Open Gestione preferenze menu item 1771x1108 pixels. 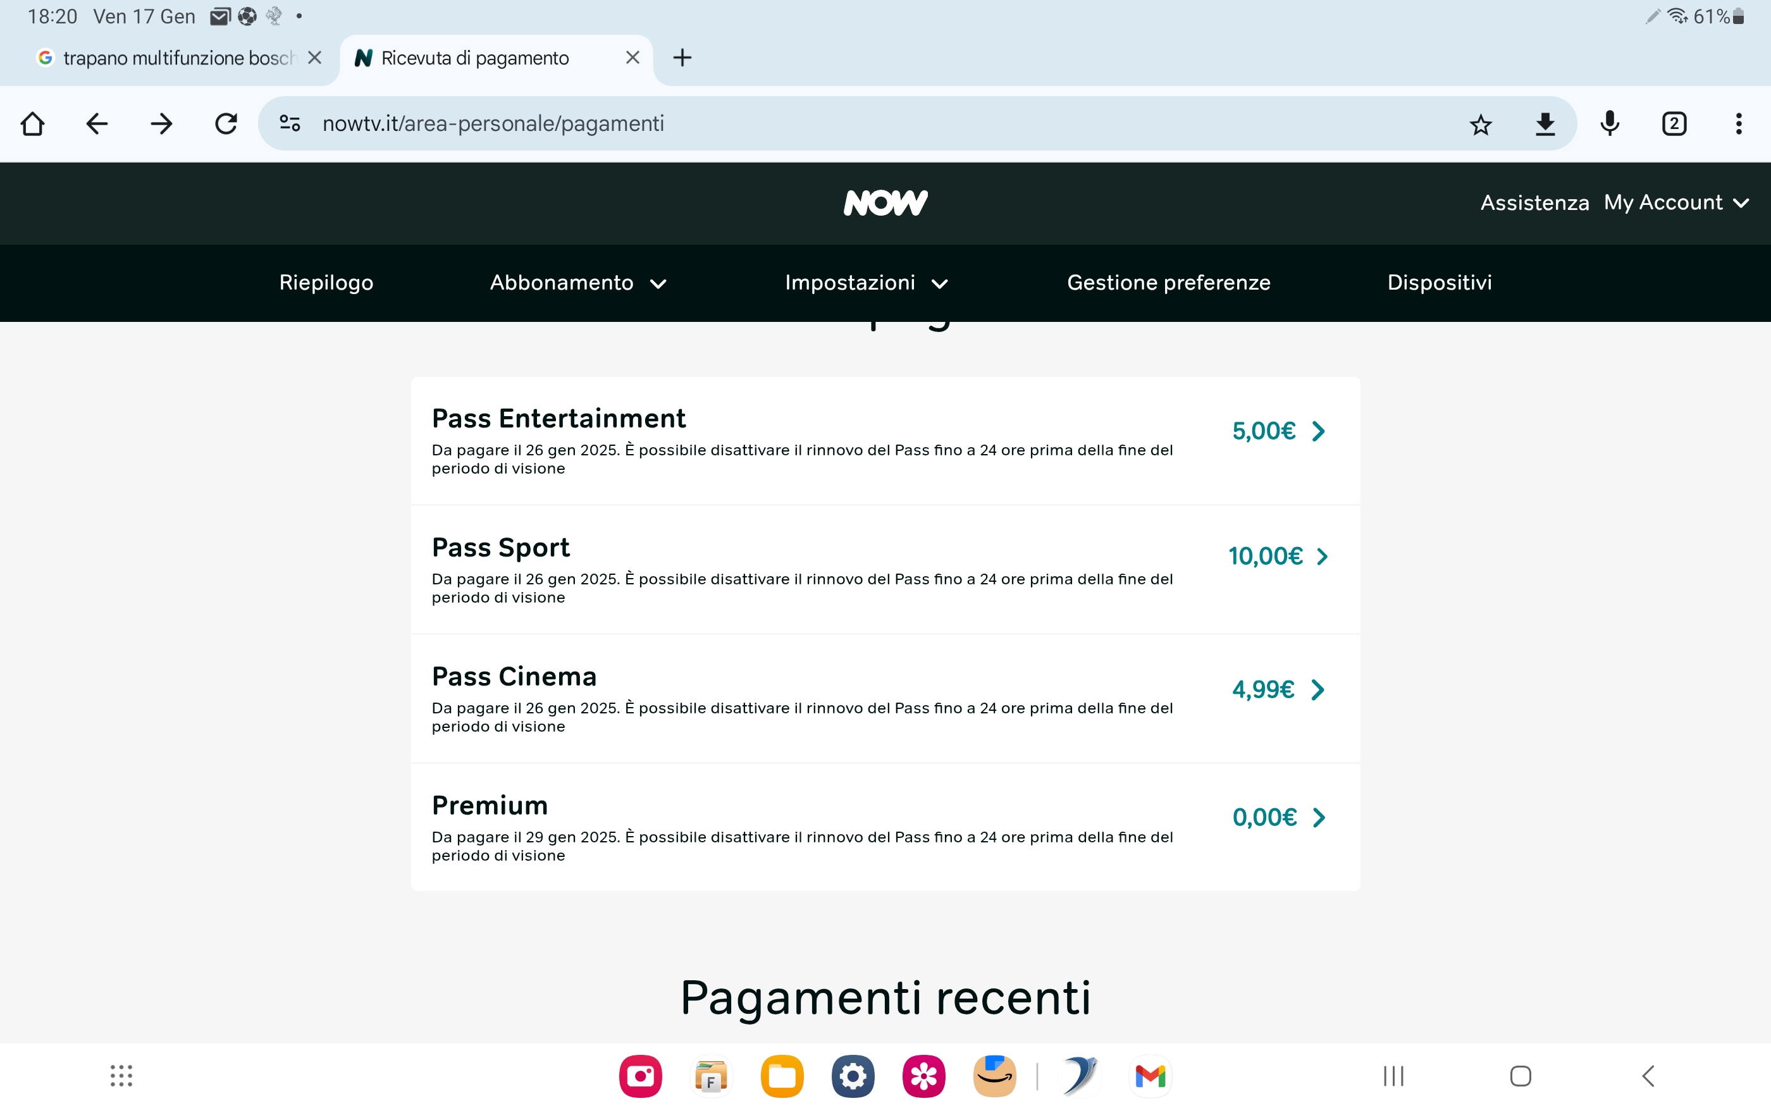[x=1169, y=283]
